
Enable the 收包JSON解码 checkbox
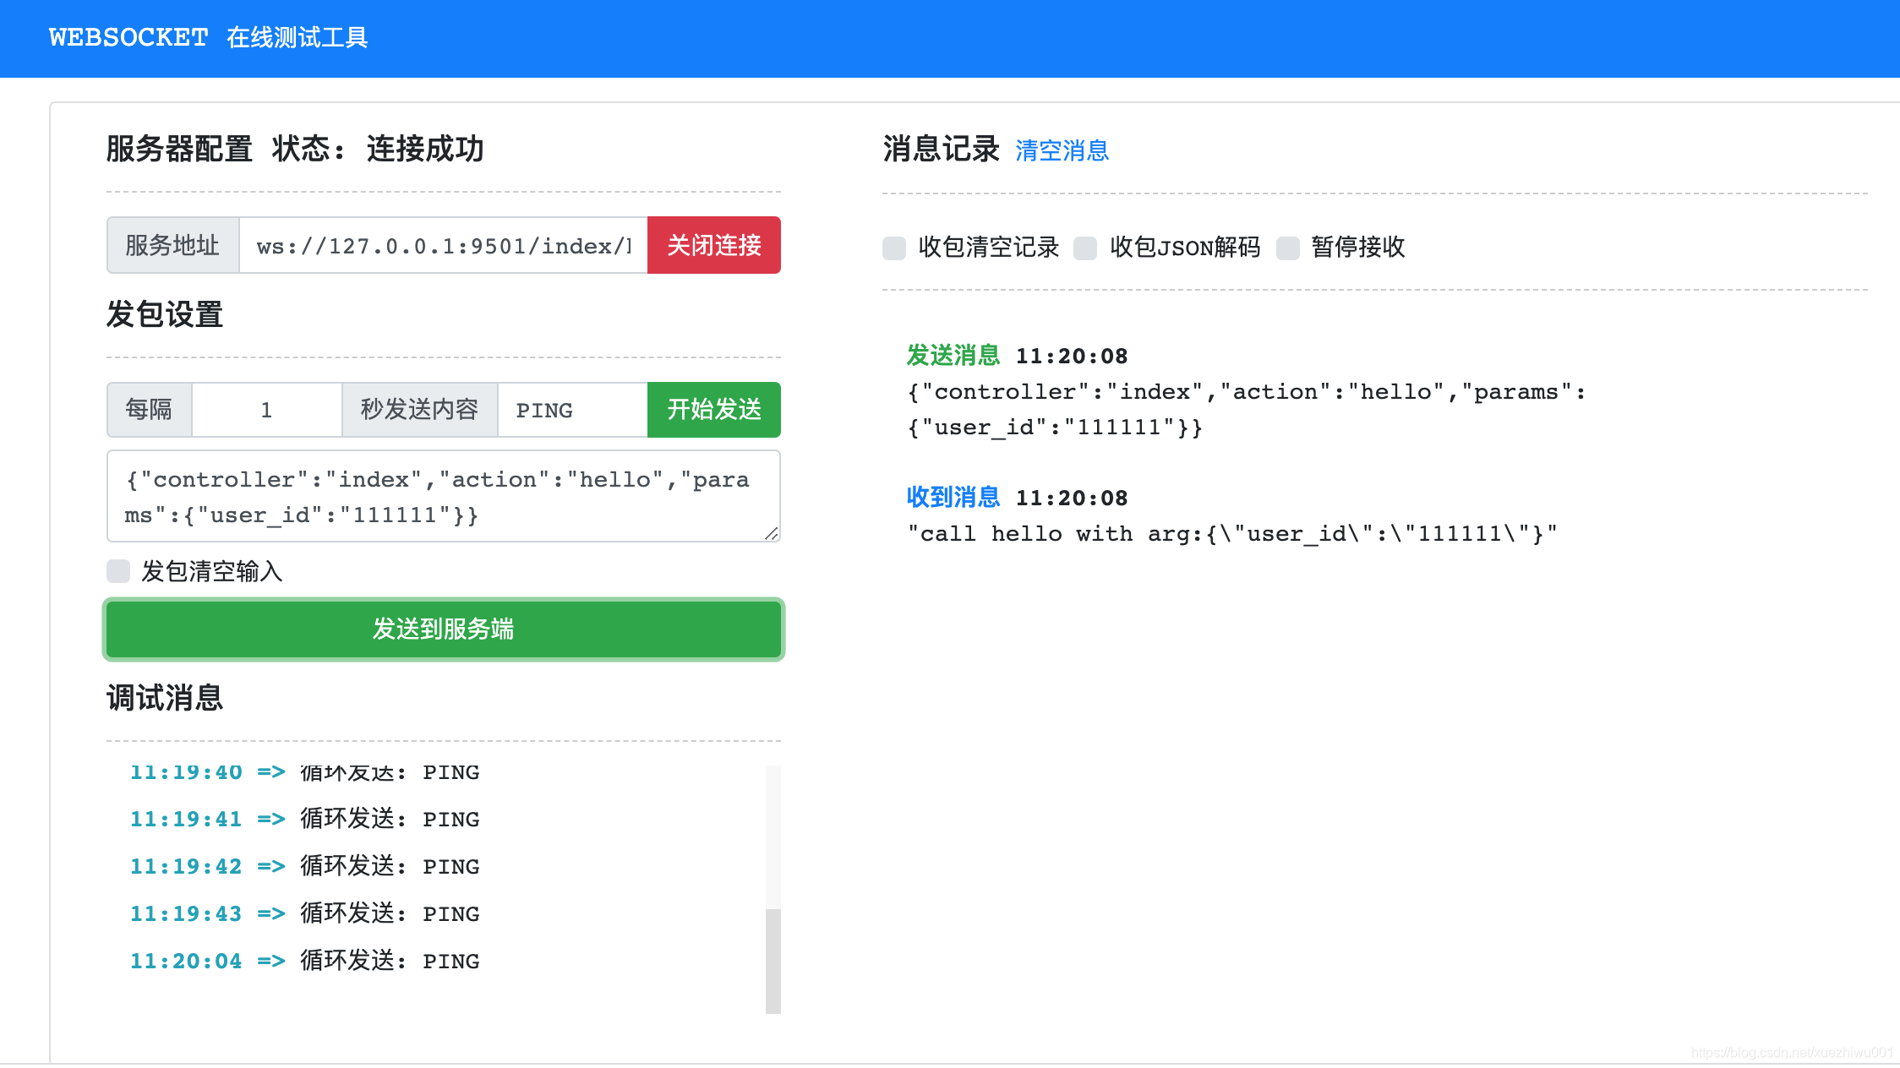[x=1085, y=248]
